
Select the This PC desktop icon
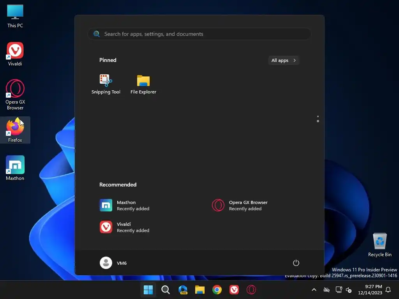pos(15,16)
